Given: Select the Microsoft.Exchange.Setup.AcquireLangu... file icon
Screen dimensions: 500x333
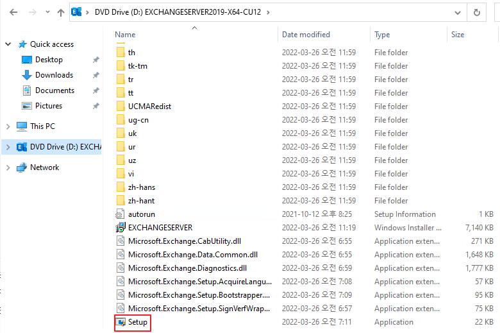Looking at the screenshot, I should click(121, 282).
